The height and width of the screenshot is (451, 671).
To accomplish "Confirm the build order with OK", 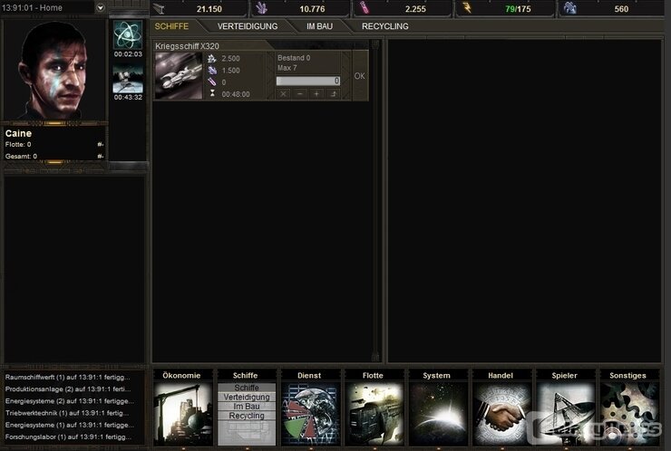I will point(359,76).
